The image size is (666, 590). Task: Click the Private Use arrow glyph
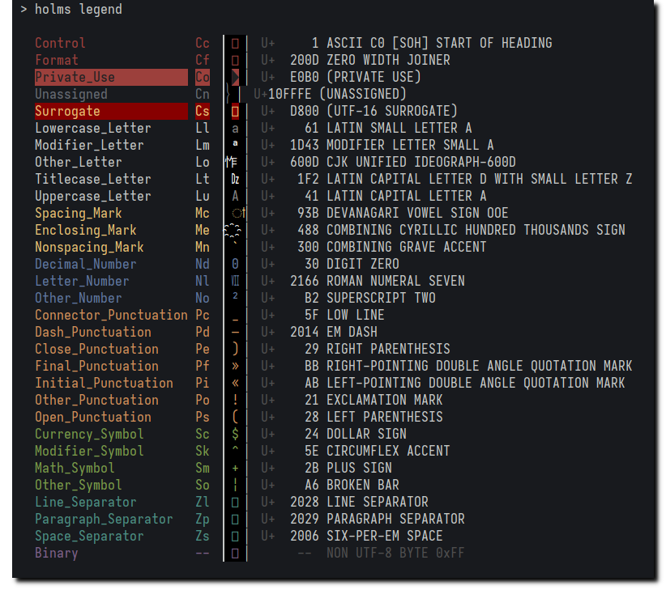point(235,77)
